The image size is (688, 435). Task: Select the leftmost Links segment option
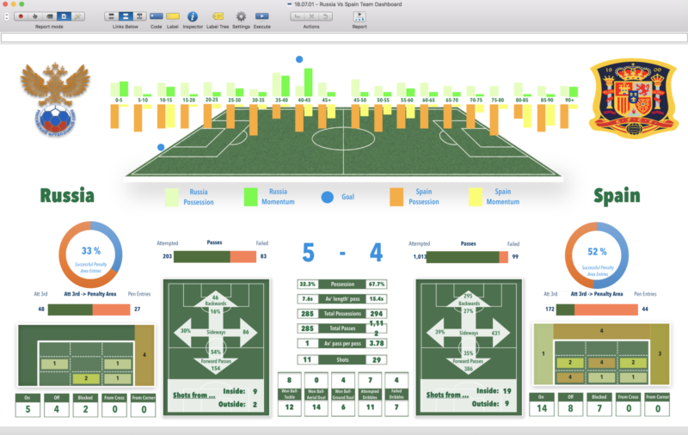point(112,16)
